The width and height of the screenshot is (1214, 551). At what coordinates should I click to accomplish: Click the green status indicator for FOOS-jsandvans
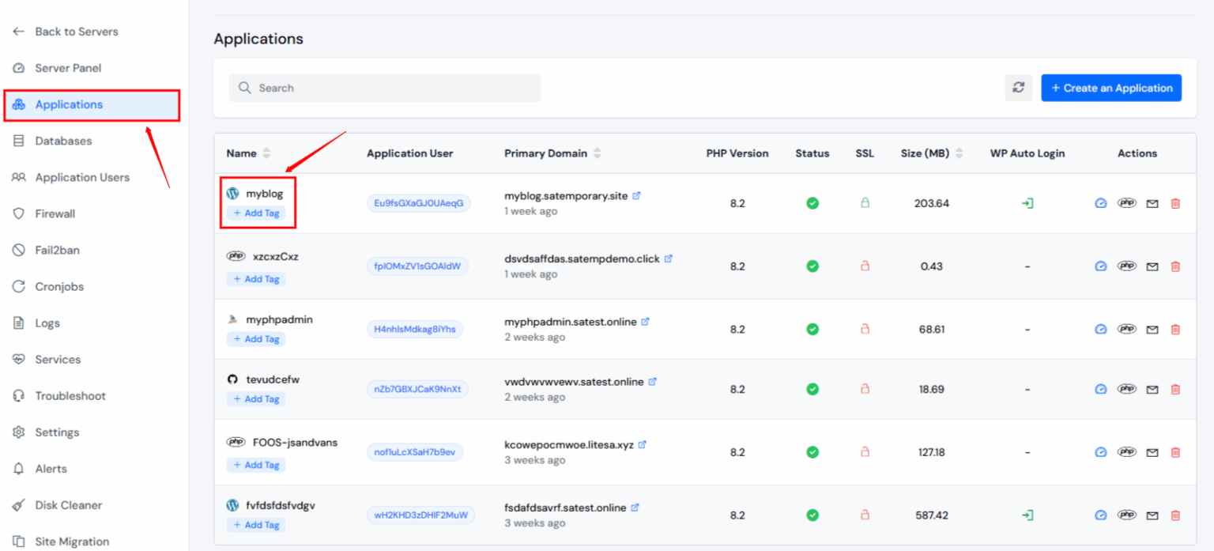click(x=812, y=451)
